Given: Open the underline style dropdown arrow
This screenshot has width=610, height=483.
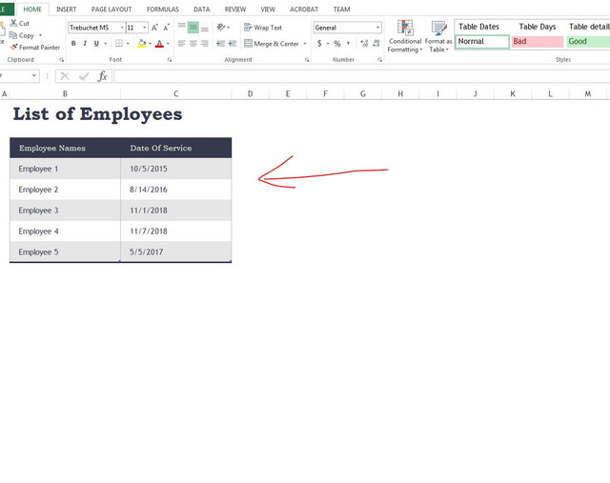Looking at the screenshot, I should tap(105, 44).
